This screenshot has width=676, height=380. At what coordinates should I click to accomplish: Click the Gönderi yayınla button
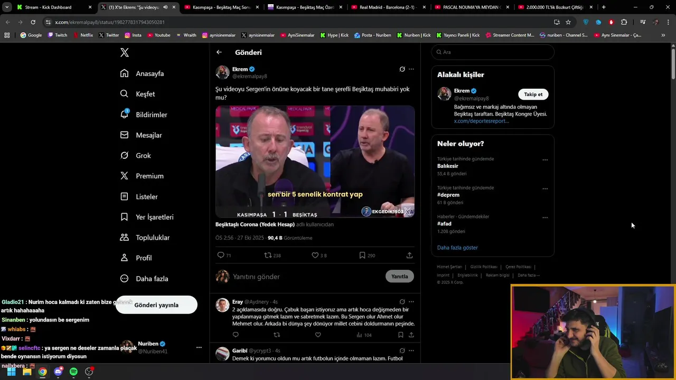pyautogui.click(x=156, y=305)
